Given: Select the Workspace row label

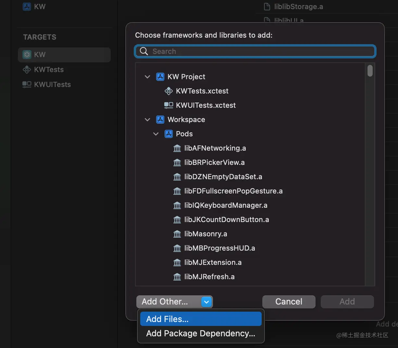Looking at the screenshot, I should click(x=186, y=119).
